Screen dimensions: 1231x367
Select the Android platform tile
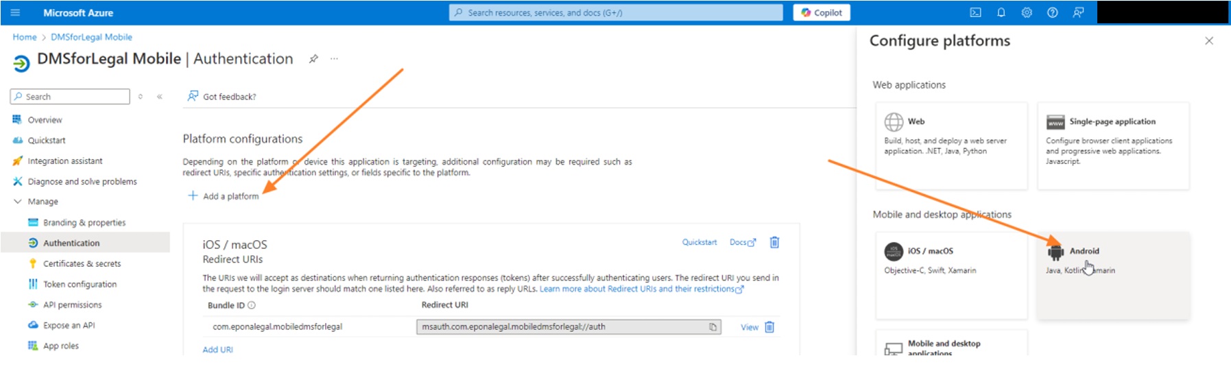tap(1112, 274)
